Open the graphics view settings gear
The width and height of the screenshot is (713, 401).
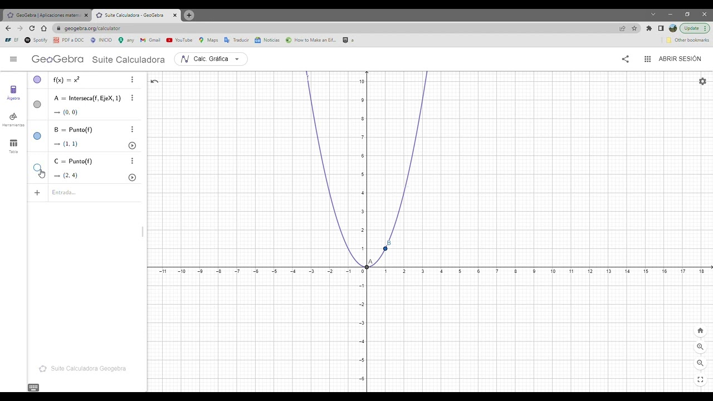pos(702,81)
